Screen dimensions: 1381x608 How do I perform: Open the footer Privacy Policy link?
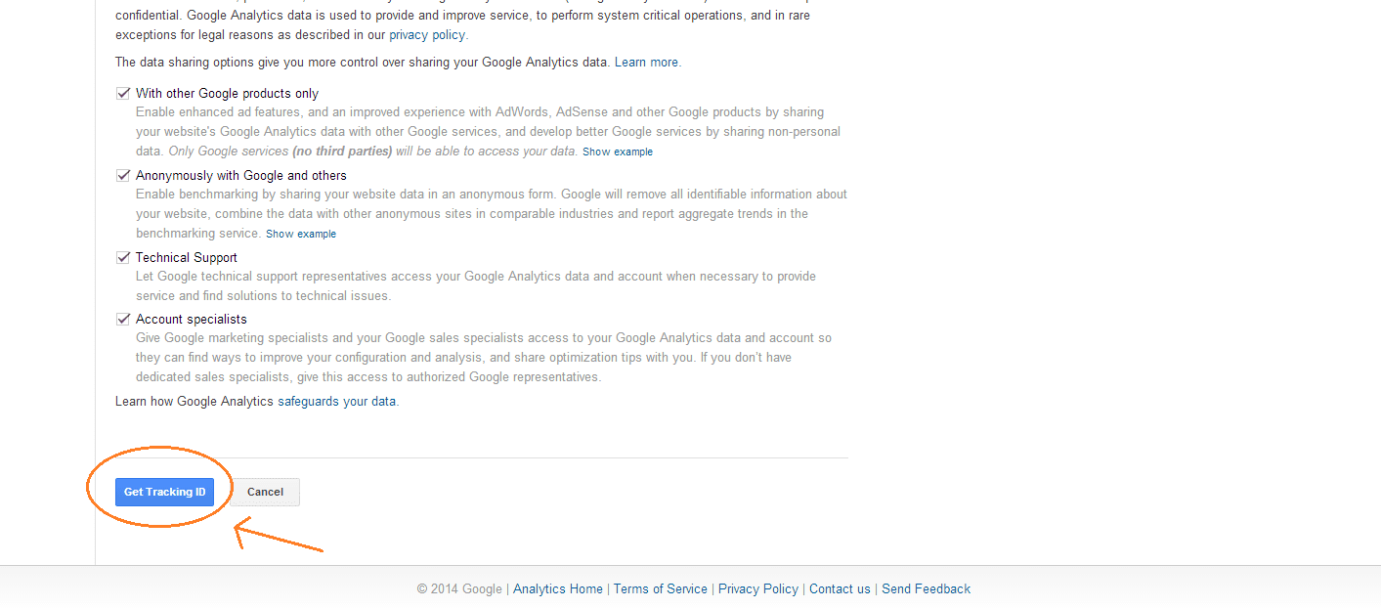tap(758, 589)
